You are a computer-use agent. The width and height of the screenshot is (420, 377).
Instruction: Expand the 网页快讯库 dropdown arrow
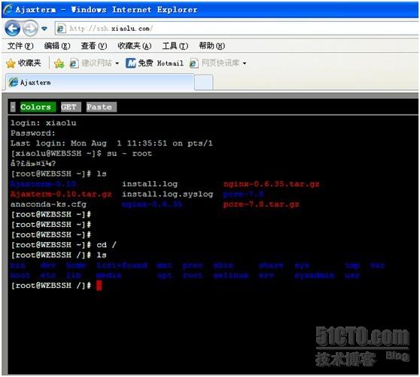coord(245,63)
